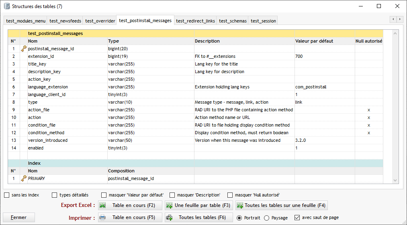This screenshot has width=407, height=225.
Task: Click the database icon in the title bar
Action: pyautogui.click(x=7, y=6)
